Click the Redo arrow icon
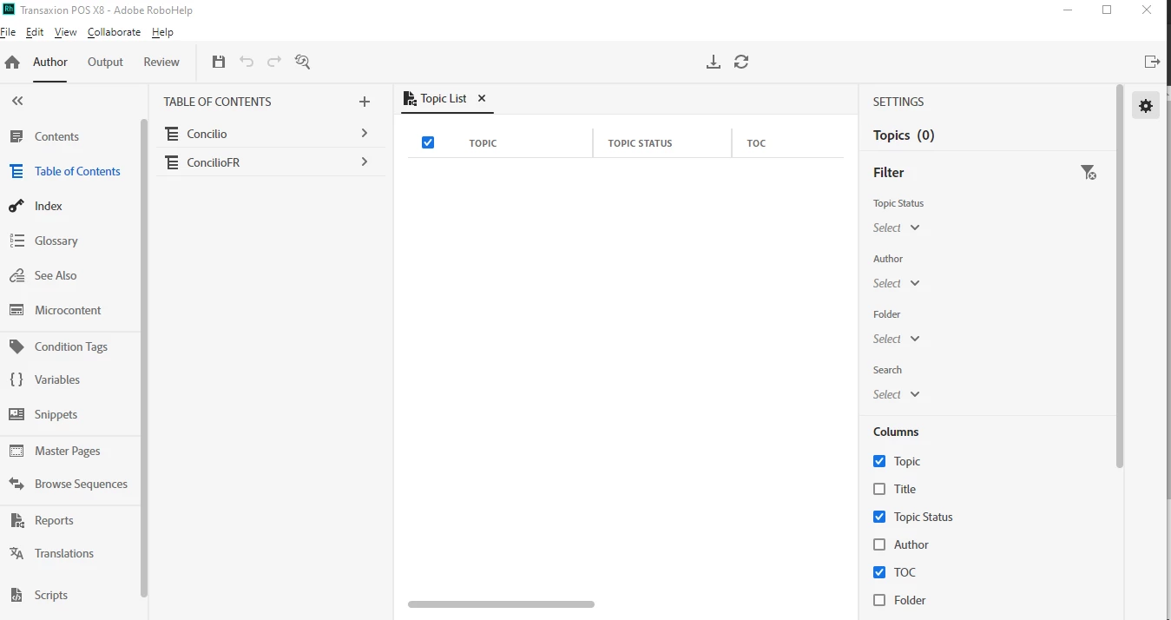The height and width of the screenshot is (620, 1171). tap(274, 62)
